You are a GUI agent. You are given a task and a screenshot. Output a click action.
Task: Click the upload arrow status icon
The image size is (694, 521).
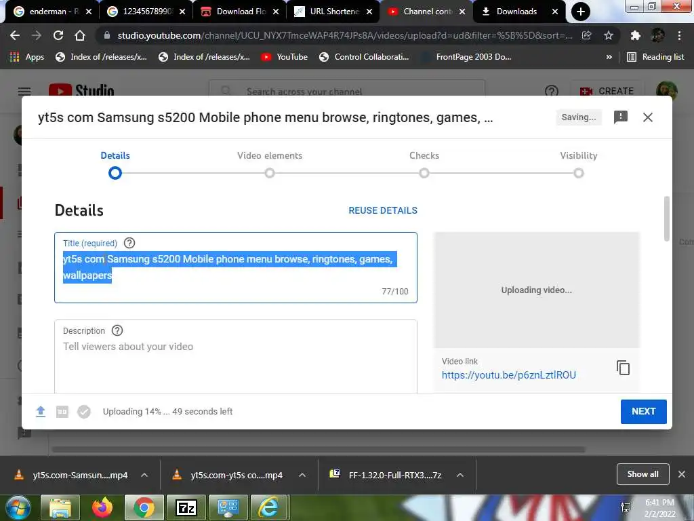(40, 412)
